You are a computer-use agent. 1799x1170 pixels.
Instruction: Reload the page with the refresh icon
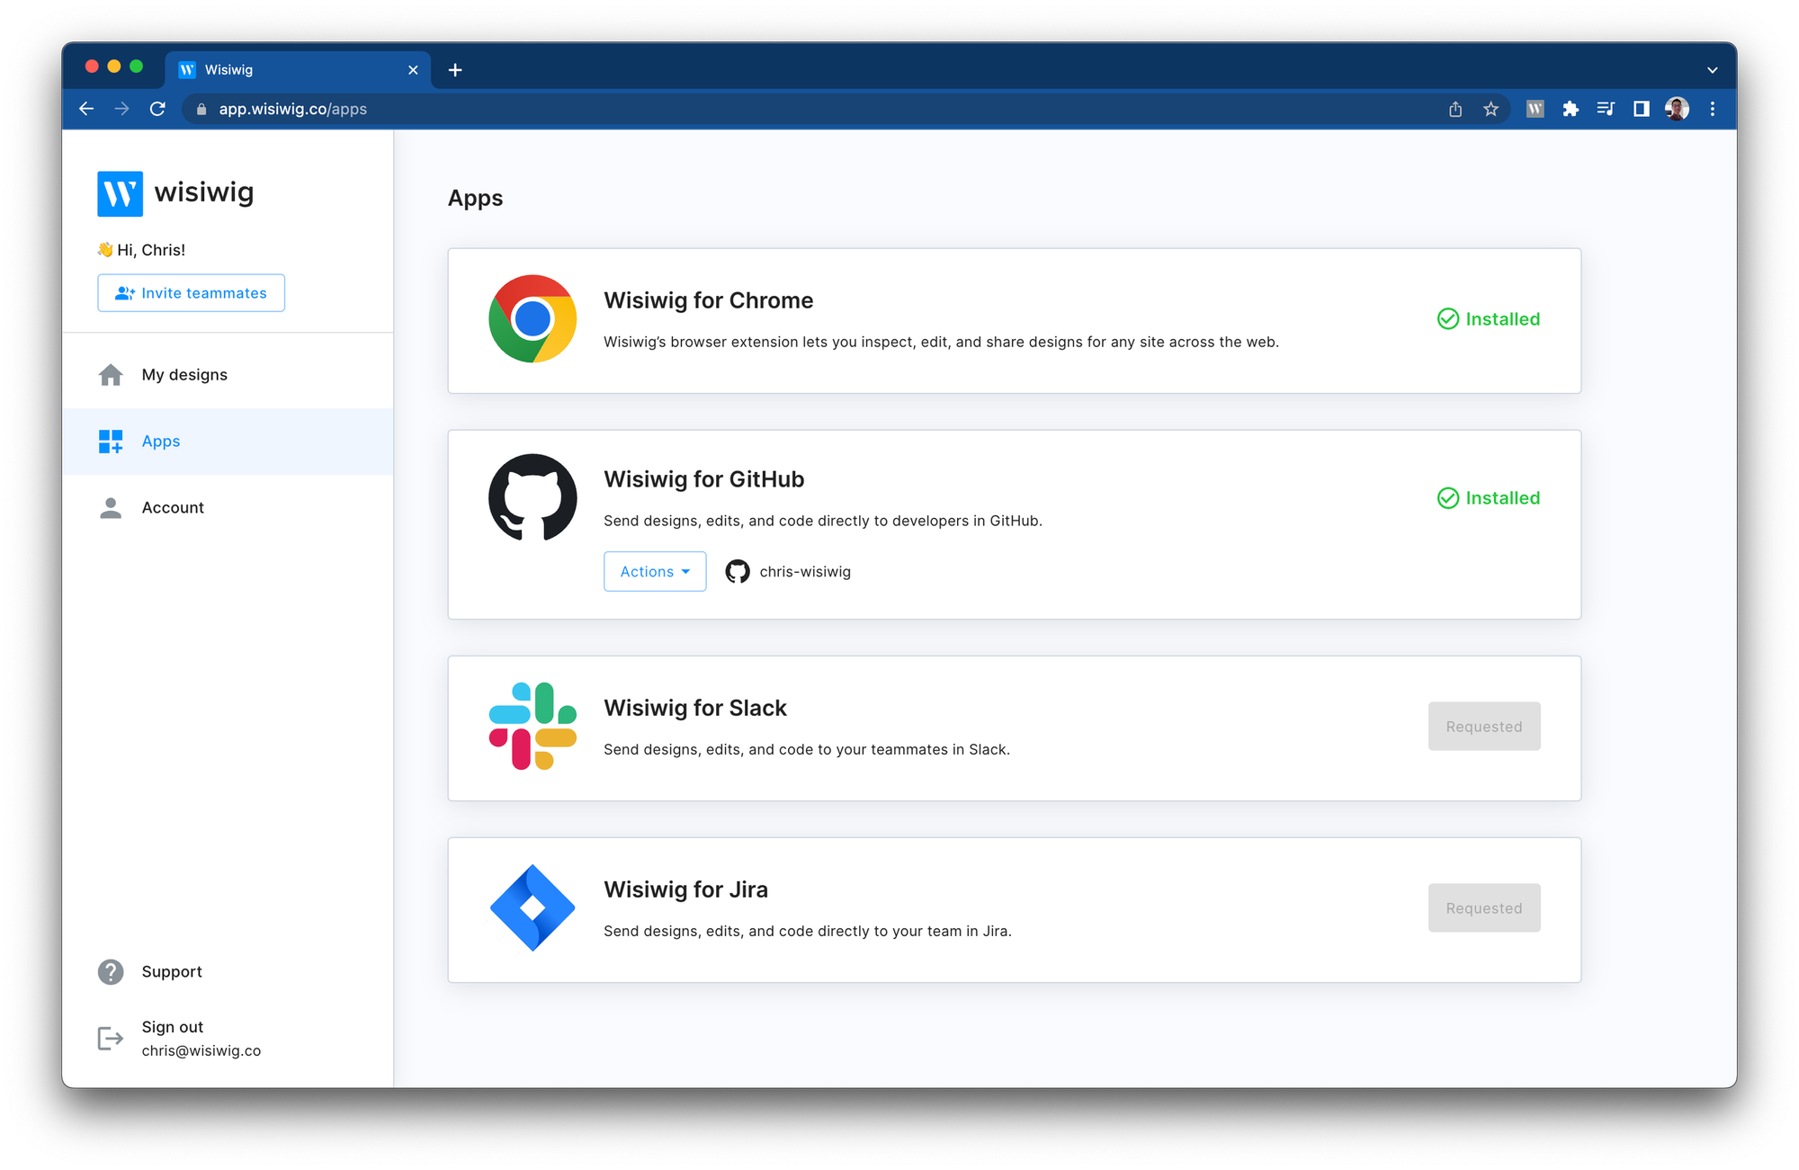pos(157,109)
